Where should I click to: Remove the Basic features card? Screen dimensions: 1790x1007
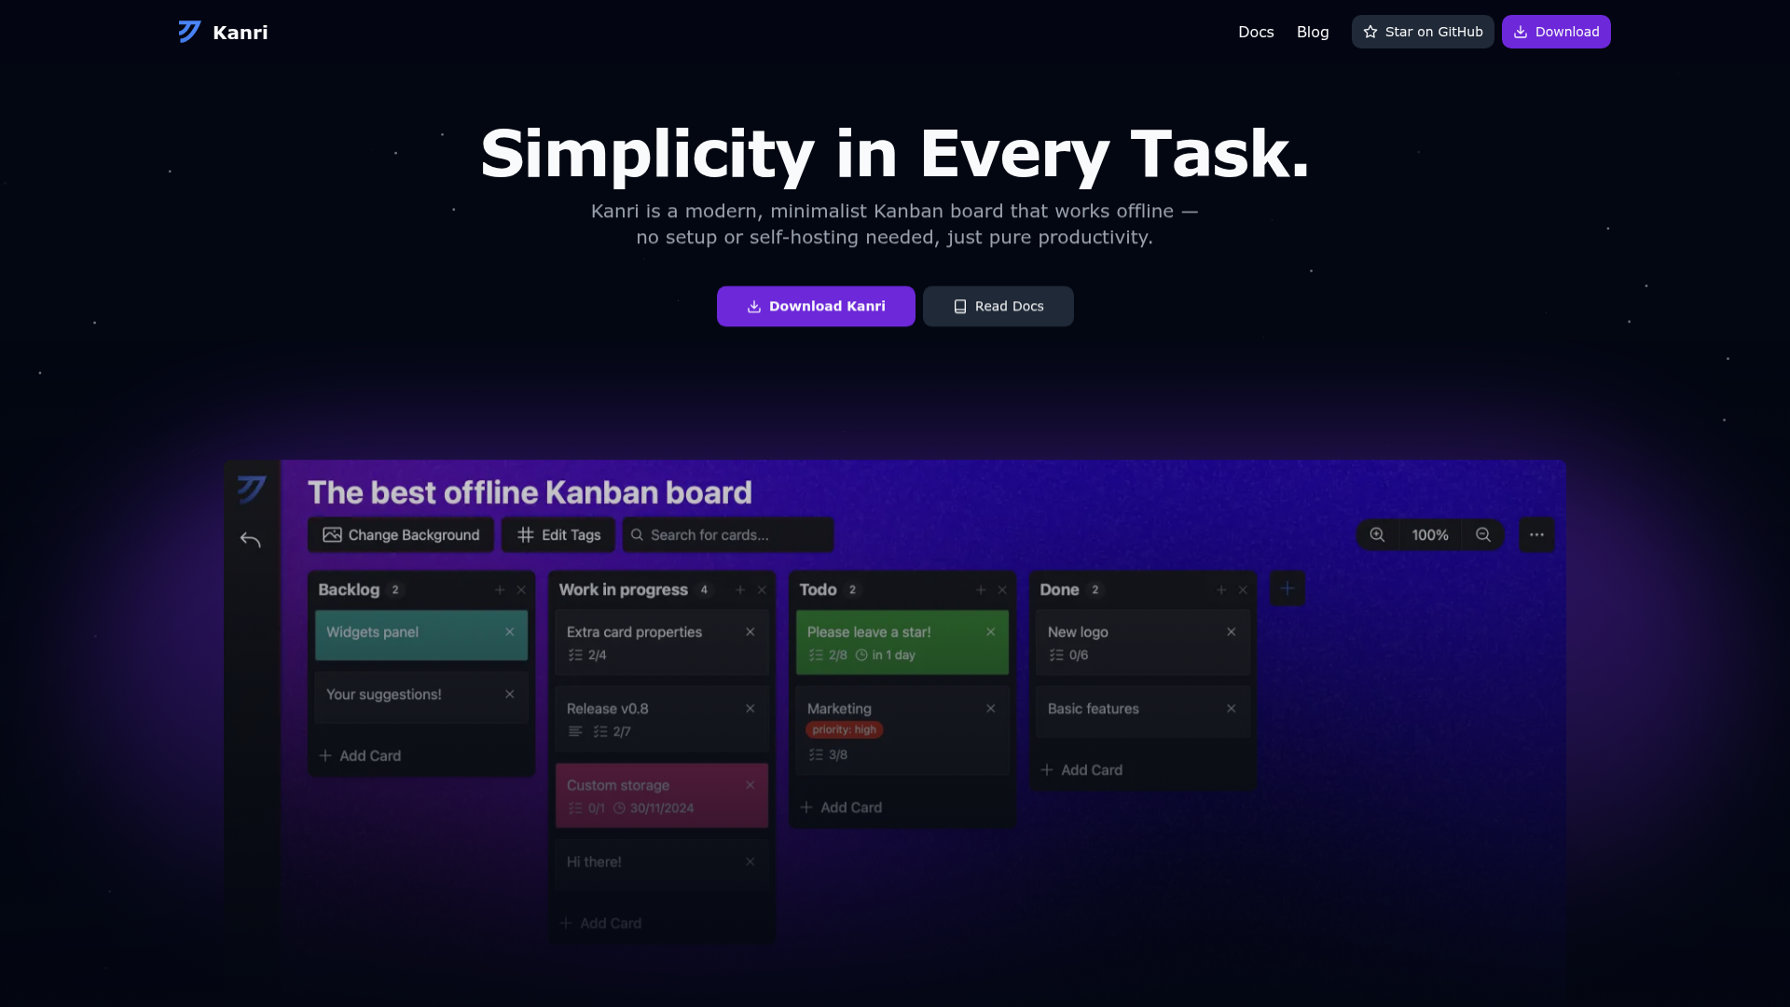pyautogui.click(x=1232, y=709)
